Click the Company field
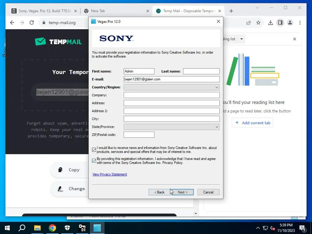The height and width of the screenshot is (234, 312). (172, 95)
